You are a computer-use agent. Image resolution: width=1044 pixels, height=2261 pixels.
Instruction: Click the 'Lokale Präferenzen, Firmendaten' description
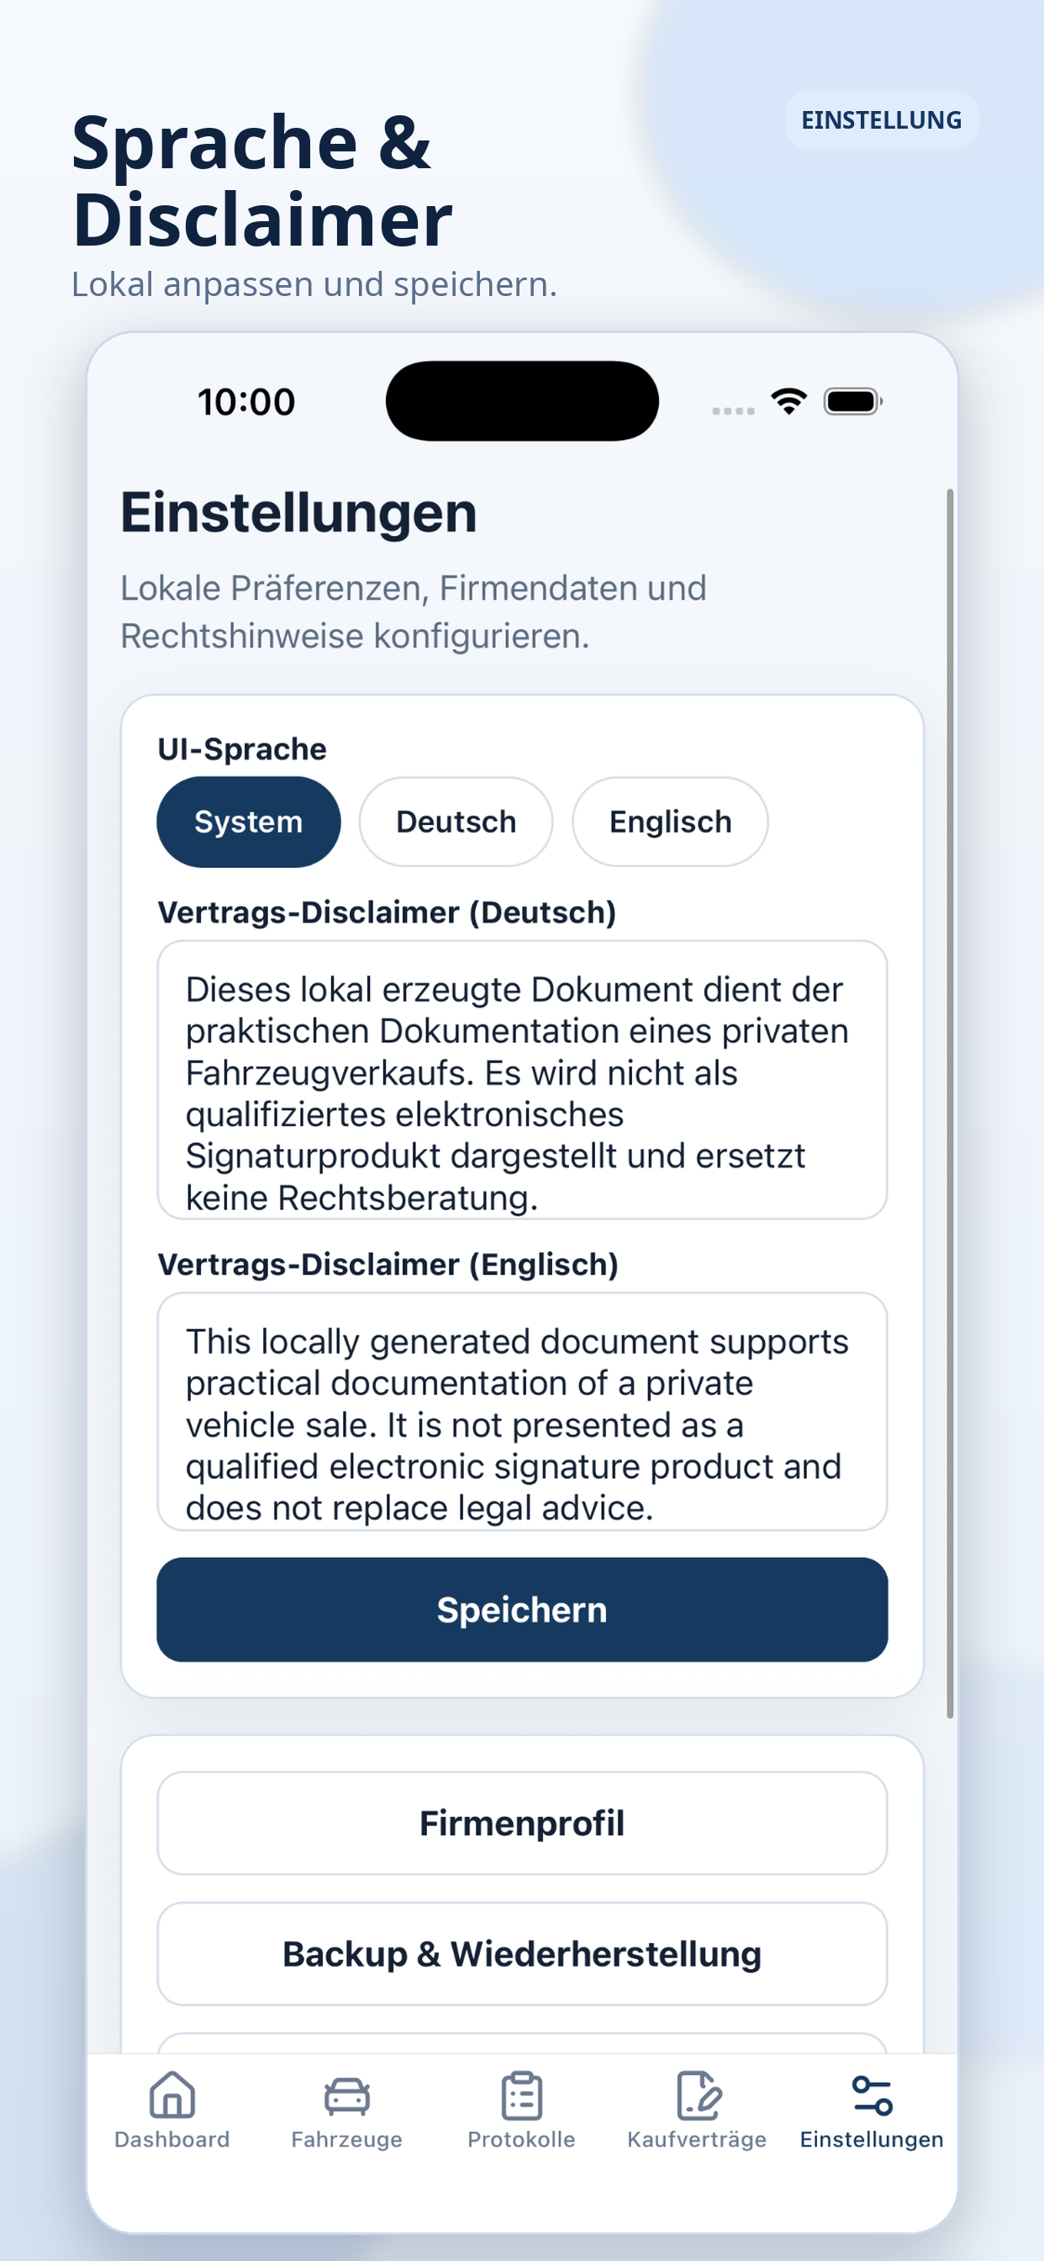[414, 612]
